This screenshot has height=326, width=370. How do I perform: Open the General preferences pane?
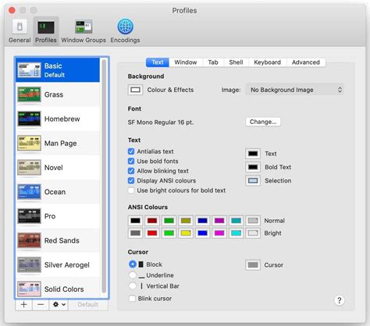coord(20,31)
